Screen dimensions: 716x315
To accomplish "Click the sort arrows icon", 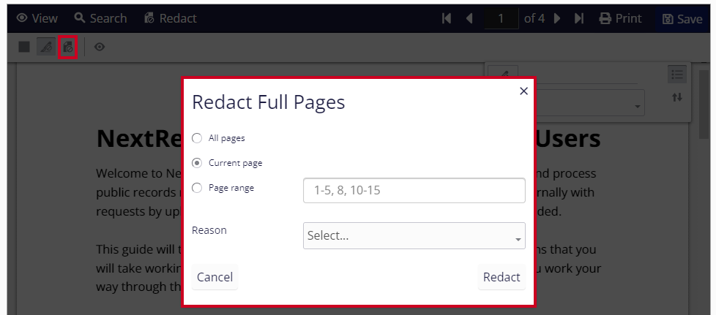I will (x=677, y=97).
